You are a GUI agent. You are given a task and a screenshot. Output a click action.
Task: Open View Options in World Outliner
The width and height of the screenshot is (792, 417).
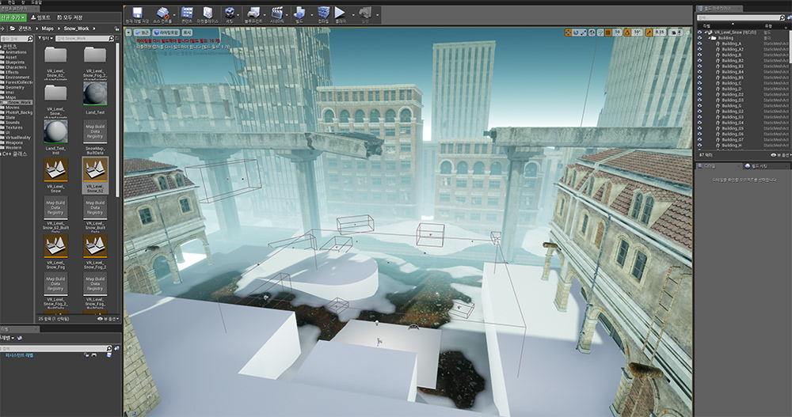pyautogui.click(x=780, y=155)
